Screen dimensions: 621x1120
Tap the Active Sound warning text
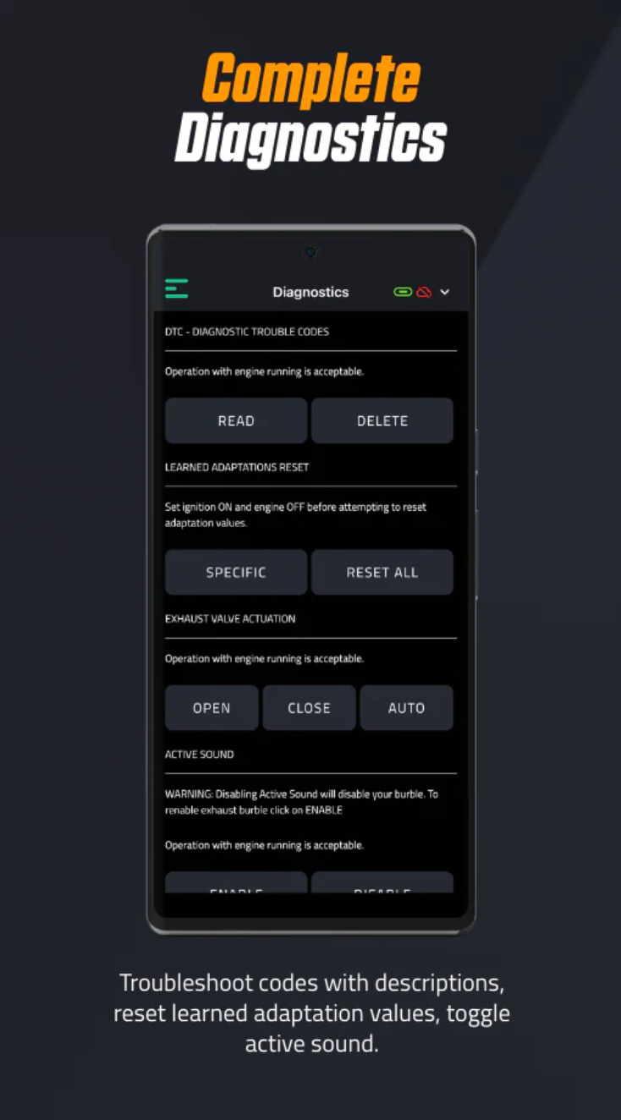click(301, 802)
